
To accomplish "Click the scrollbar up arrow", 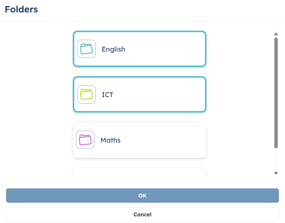I will [x=276, y=34].
